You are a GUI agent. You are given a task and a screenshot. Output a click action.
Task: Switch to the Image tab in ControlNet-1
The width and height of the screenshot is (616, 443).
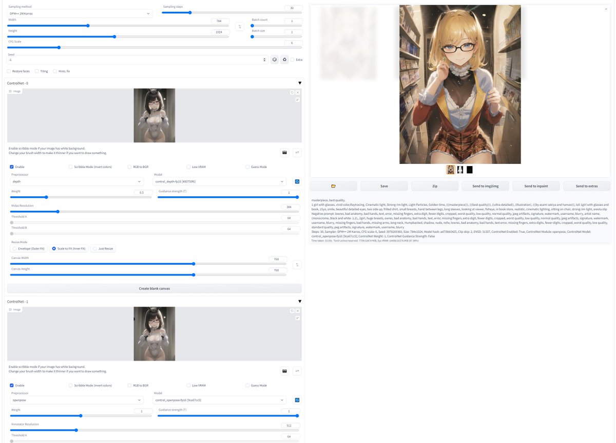[x=15, y=309]
